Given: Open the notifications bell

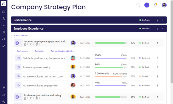Looking at the screenshot, I should click(x=155, y=5).
